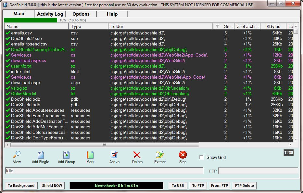This screenshot has width=303, height=193.
Task: Open the Help tab
Action: (x=112, y=14)
